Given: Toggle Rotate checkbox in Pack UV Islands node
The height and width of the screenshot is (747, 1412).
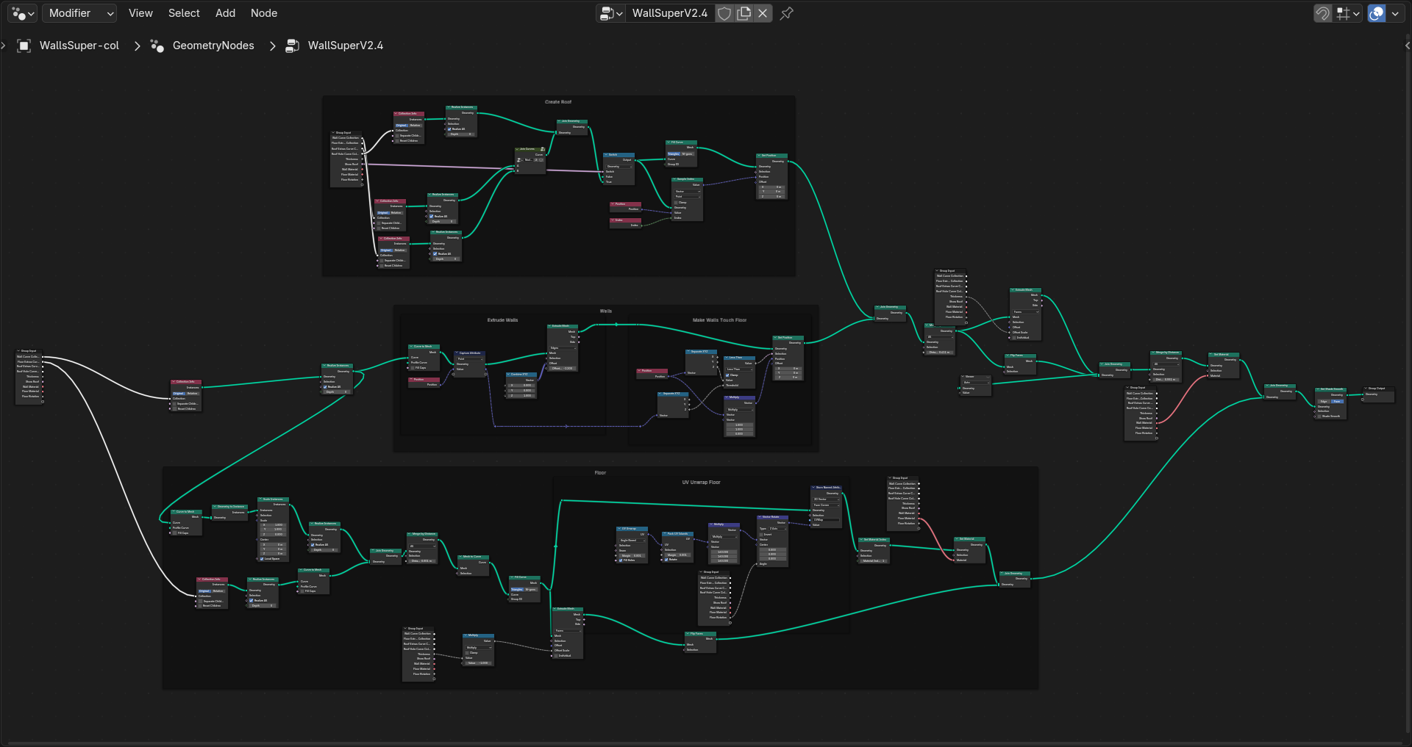Looking at the screenshot, I should point(666,560).
